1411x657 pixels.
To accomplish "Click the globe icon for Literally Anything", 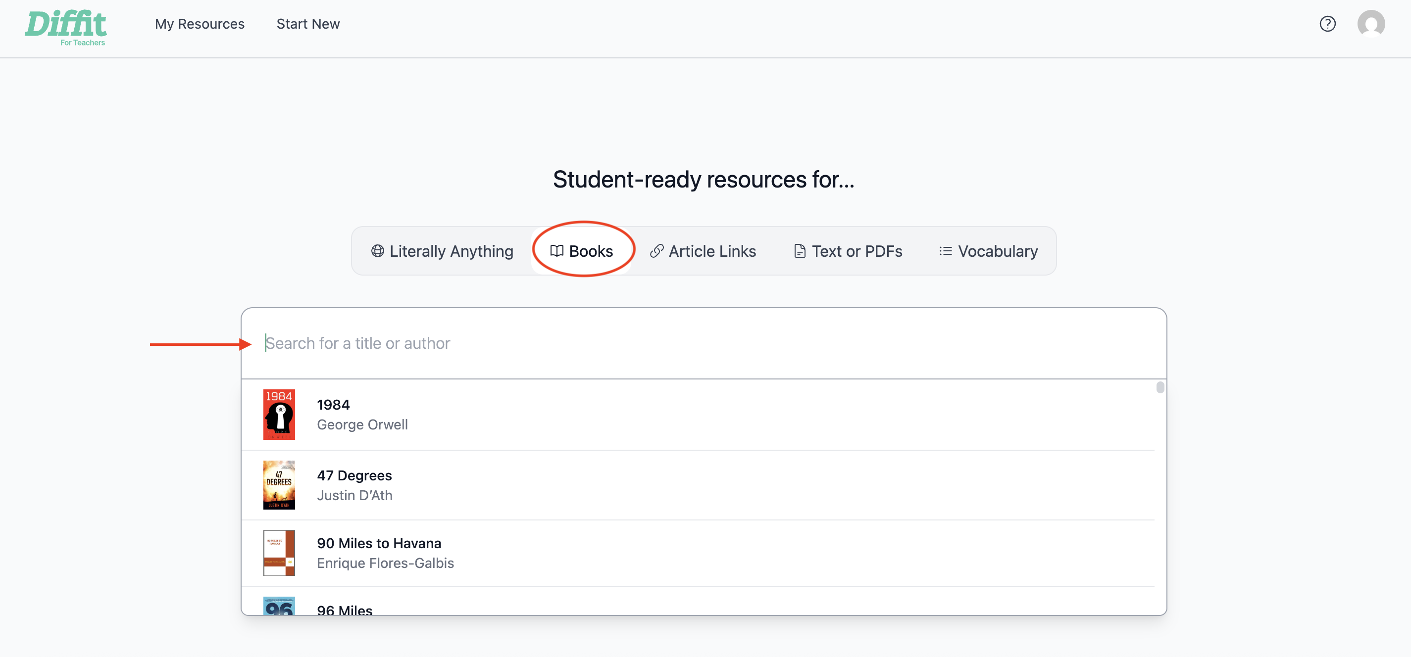I will [x=377, y=251].
